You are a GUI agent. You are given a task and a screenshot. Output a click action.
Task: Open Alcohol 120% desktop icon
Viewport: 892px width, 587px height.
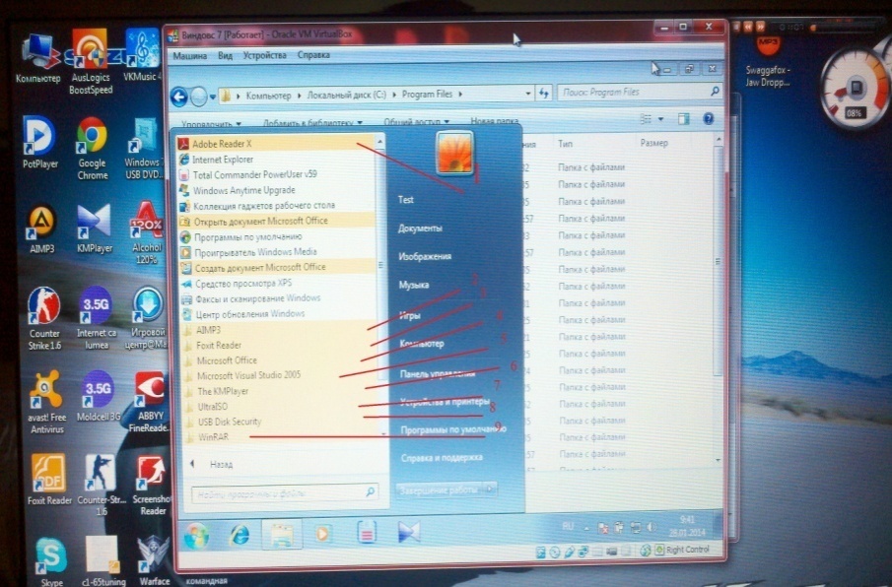(147, 232)
